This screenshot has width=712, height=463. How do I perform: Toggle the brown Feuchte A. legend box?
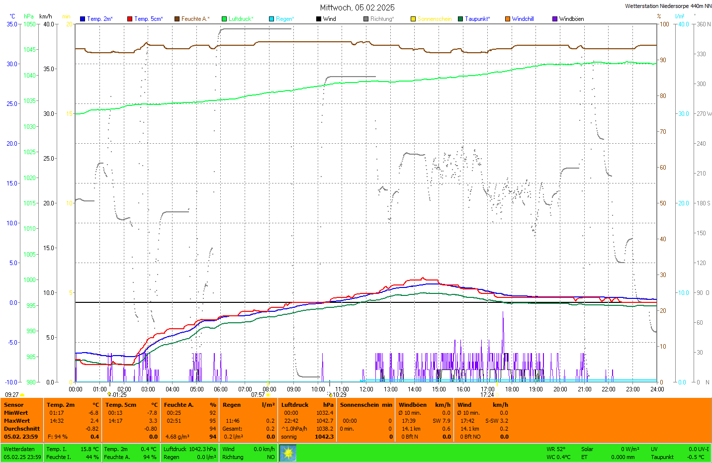pyautogui.click(x=177, y=19)
